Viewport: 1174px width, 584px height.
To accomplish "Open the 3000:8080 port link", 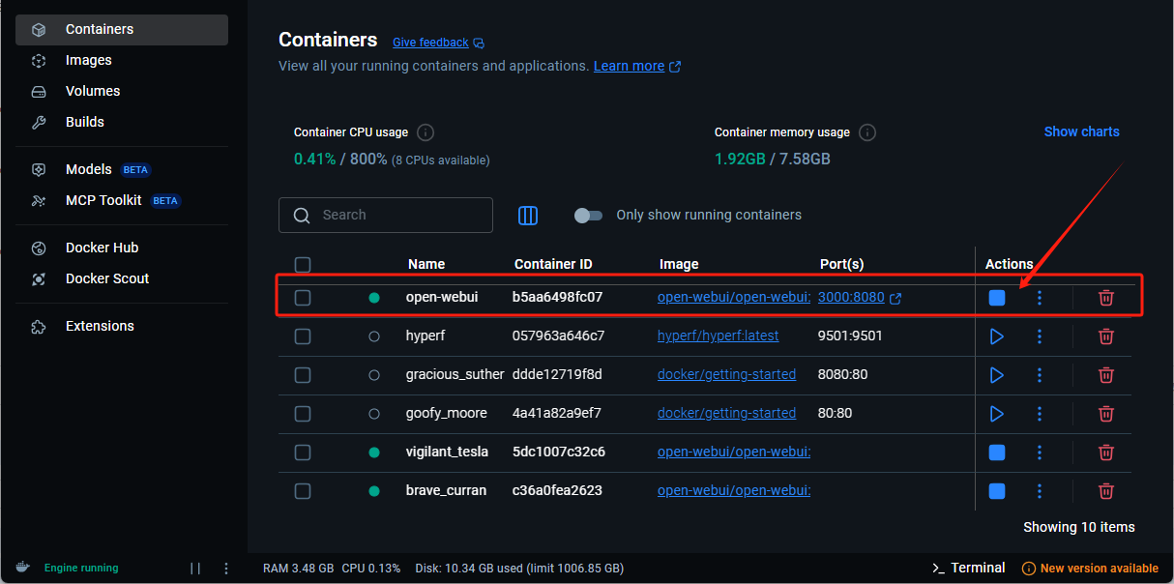I will 851,298.
